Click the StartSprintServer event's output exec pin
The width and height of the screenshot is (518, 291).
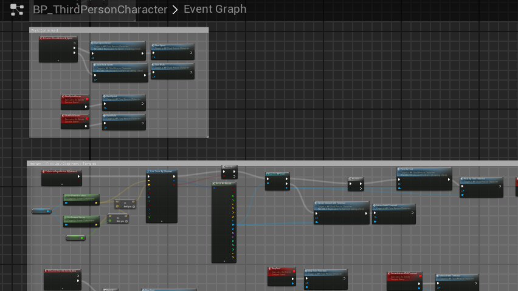click(86, 107)
